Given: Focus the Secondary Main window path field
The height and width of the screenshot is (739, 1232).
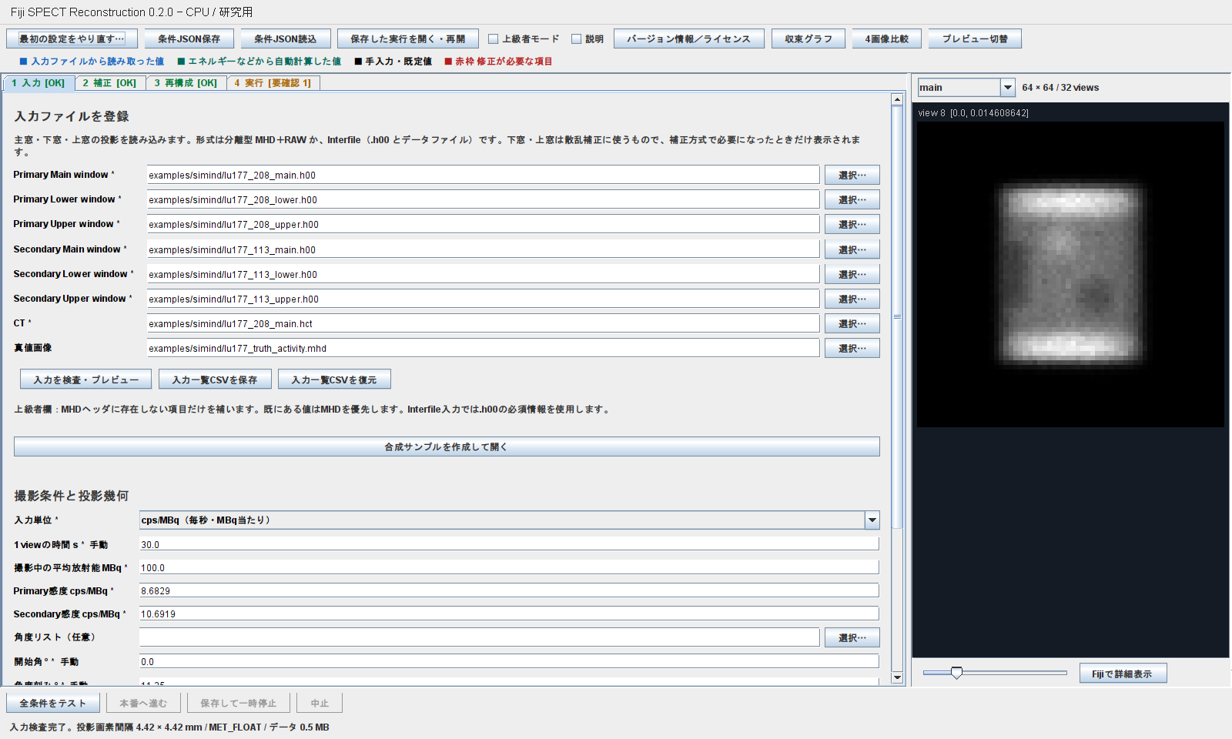Looking at the screenshot, I should click(483, 249).
